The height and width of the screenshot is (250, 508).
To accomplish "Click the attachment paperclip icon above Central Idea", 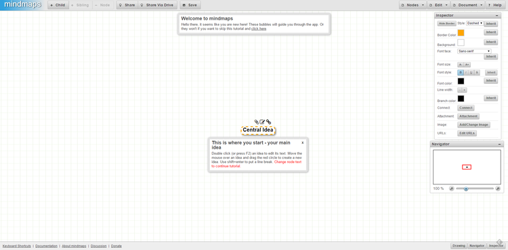I will (256, 122).
